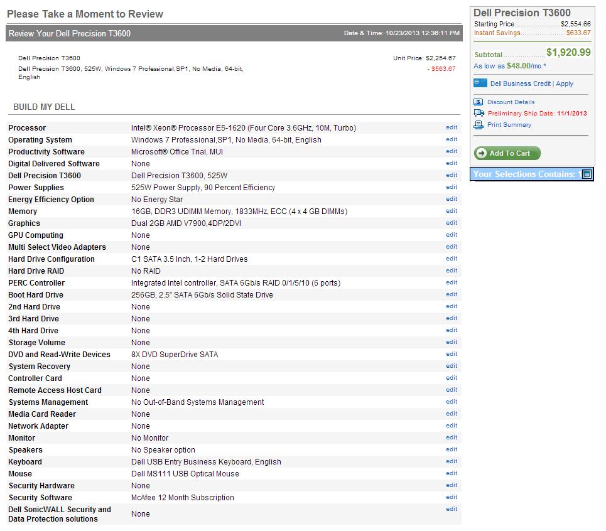This screenshot has width=606, height=531.
Task: Click the 'As low as $48.00/mo.' text
Action: pyautogui.click(x=510, y=66)
